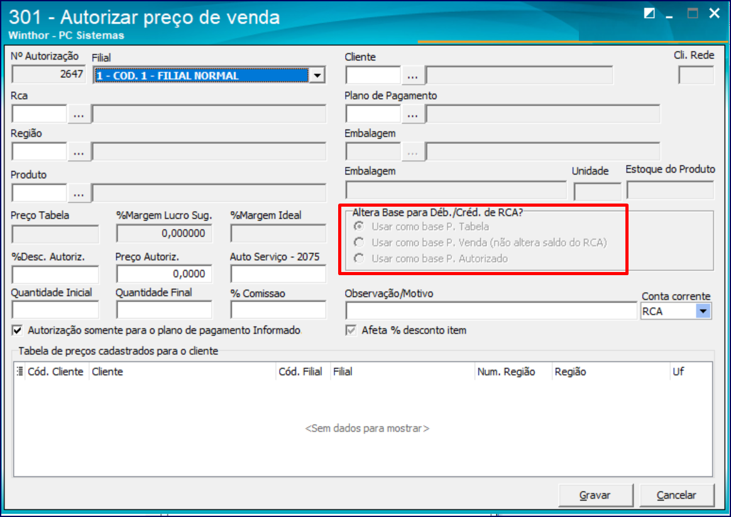Select Usar como base P. Venda radio
The width and height of the screenshot is (731, 517).
point(358,242)
